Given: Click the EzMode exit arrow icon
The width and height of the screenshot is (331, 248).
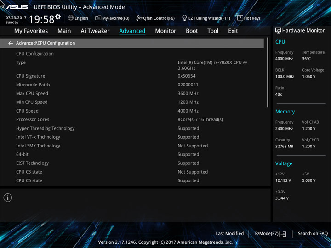Looking at the screenshot, I should pos(284,234).
